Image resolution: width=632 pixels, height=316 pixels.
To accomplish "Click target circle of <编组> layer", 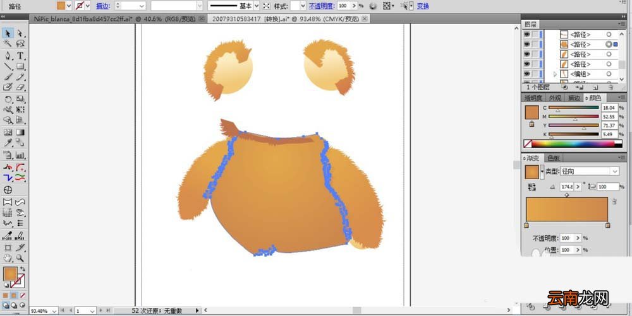I will (609, 74).
